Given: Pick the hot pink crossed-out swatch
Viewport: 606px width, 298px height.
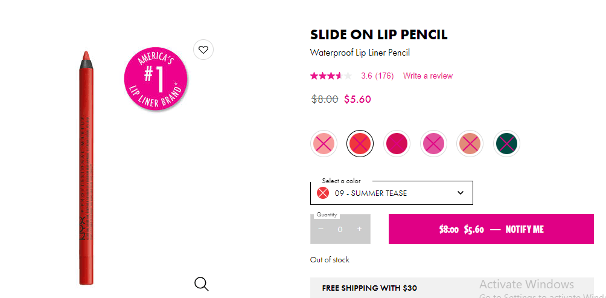Looking at the screenshot, I should tap(433, 144).
